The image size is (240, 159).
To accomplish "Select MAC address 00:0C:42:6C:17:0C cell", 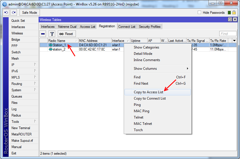I will 95,49.
